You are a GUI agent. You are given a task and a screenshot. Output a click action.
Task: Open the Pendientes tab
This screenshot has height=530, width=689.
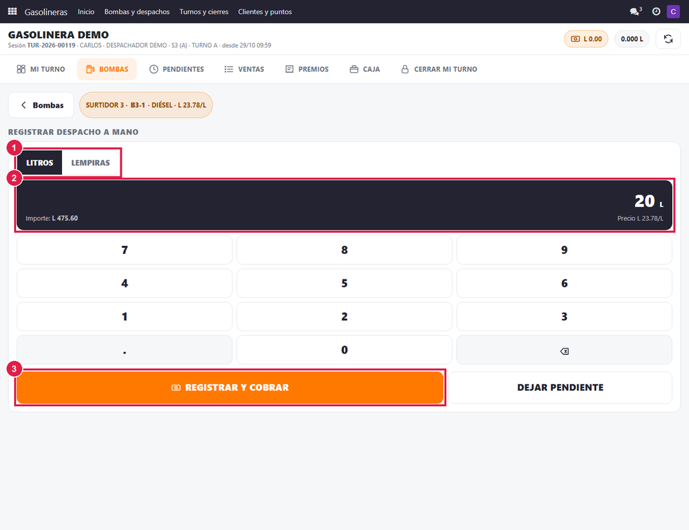point(177,69)
